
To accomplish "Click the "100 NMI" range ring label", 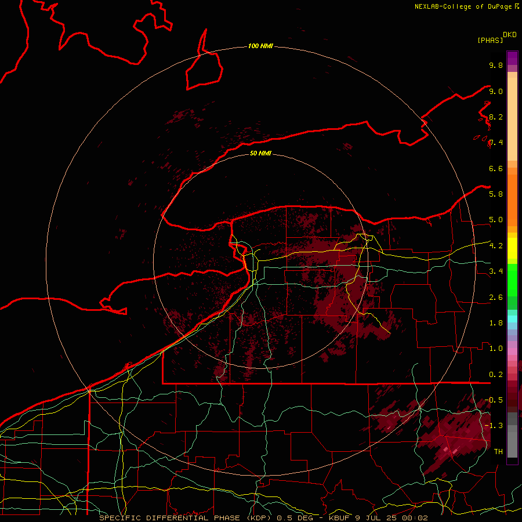I will point(260,46).
